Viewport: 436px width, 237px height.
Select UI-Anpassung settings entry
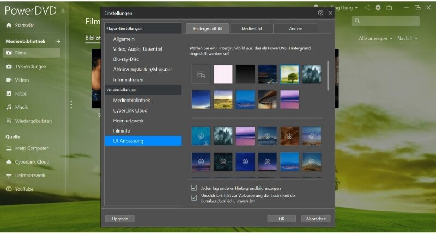click(x=143, y=141)
